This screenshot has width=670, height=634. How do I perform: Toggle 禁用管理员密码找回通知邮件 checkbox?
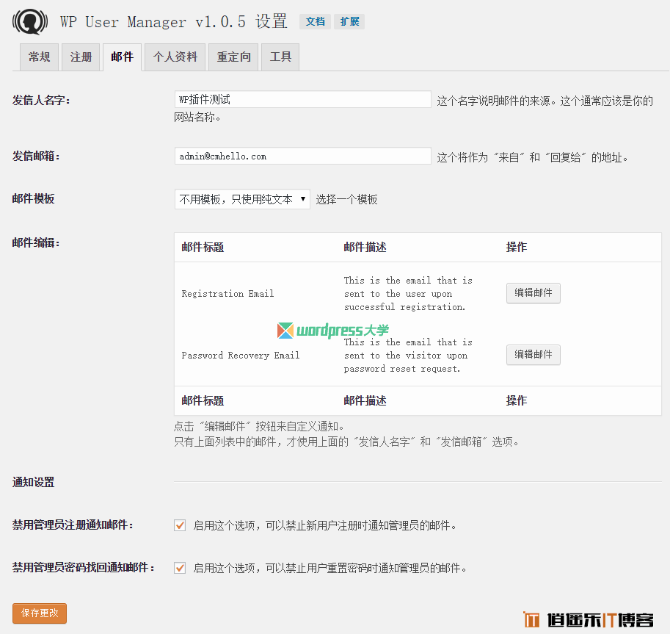point(180,568)
